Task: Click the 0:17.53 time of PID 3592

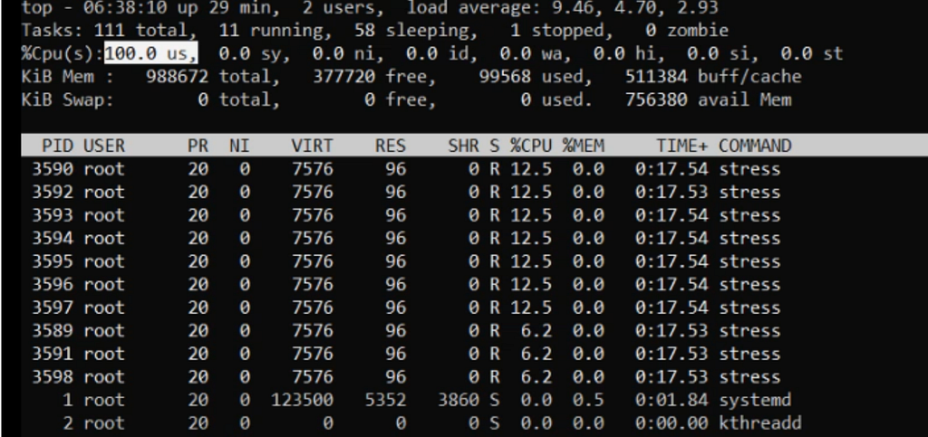Action: pyautogui.click(x=672, y=192)
